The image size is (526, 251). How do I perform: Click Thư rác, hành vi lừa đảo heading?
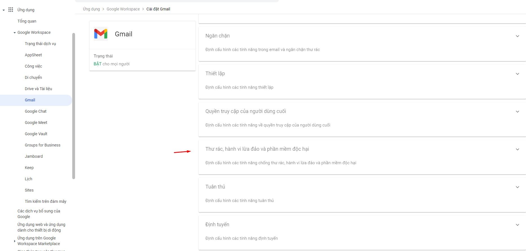pyautogui.click(x=257, y=149)
